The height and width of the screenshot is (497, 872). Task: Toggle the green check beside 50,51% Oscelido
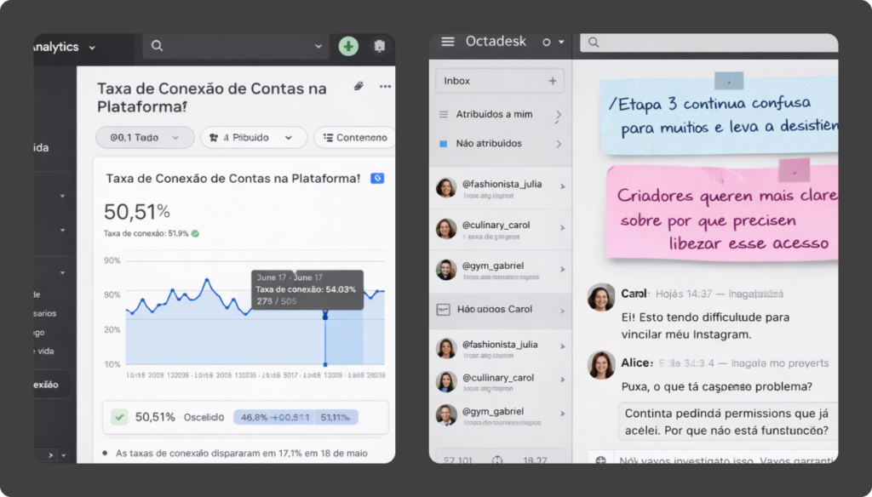[119, 416]
